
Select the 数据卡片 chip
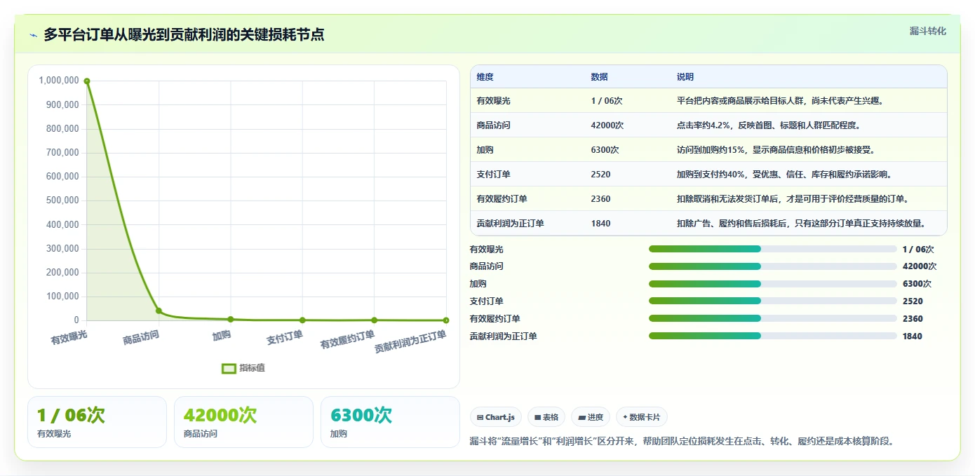click(641, 417)
